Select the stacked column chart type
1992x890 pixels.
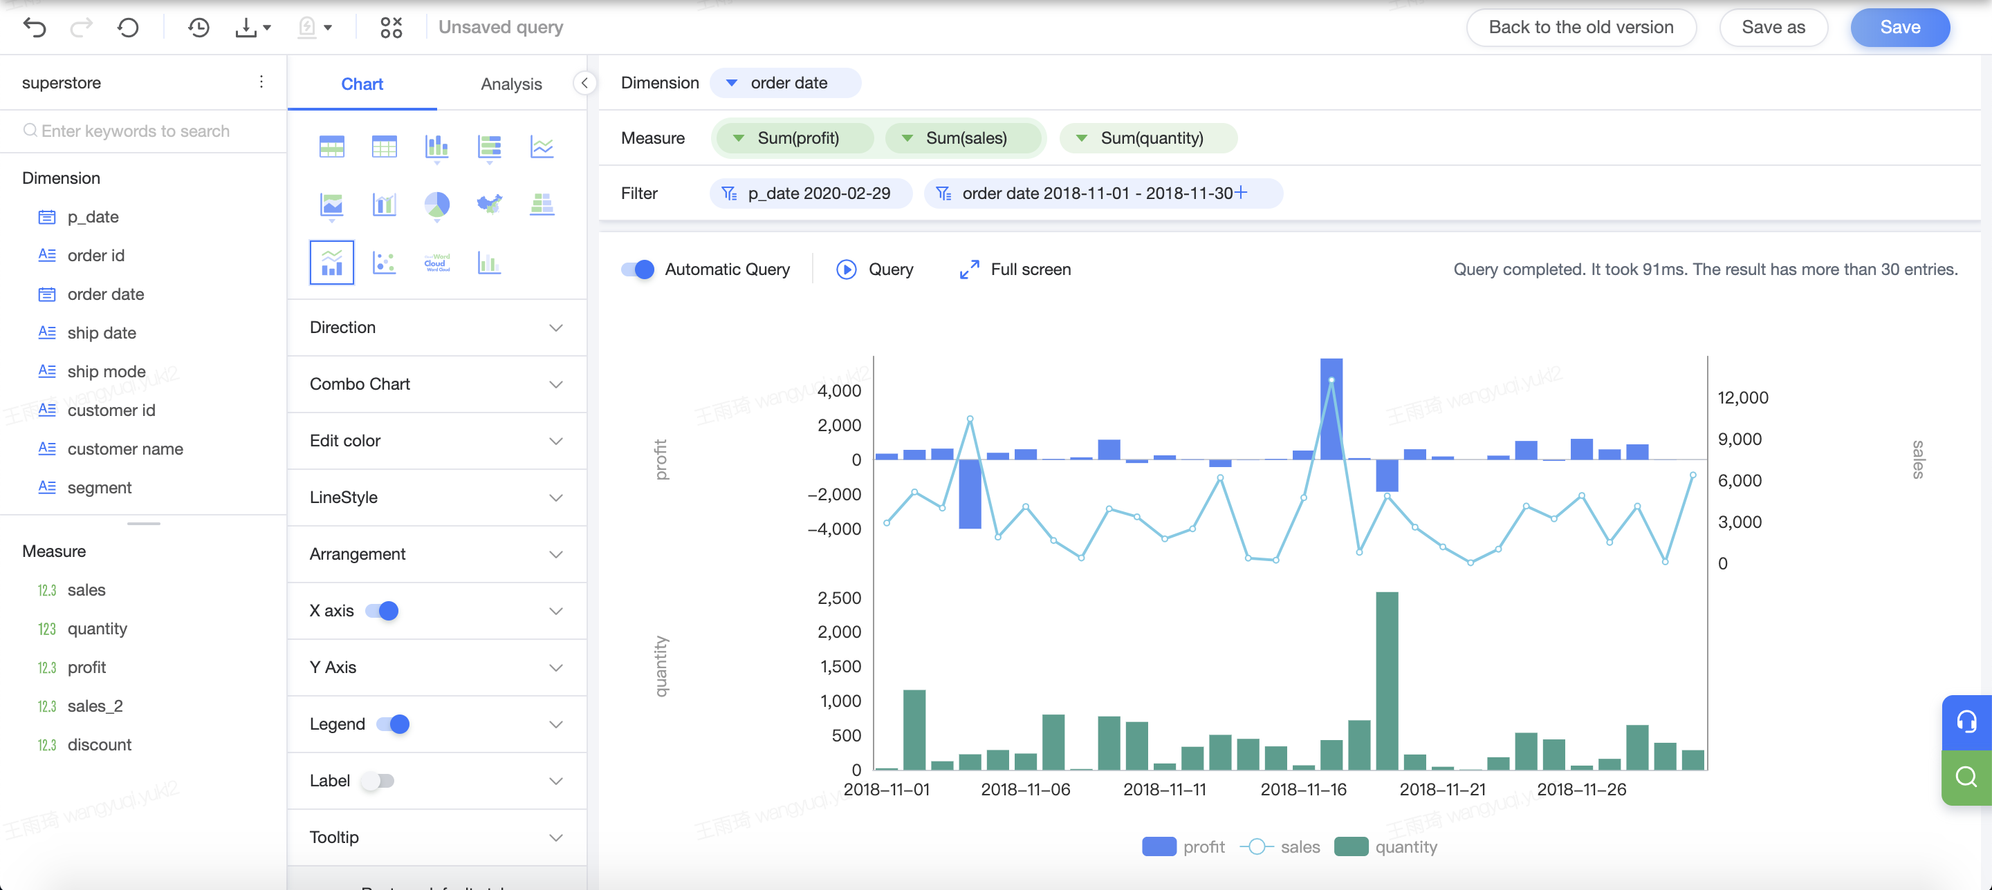[x=437, y=146]
